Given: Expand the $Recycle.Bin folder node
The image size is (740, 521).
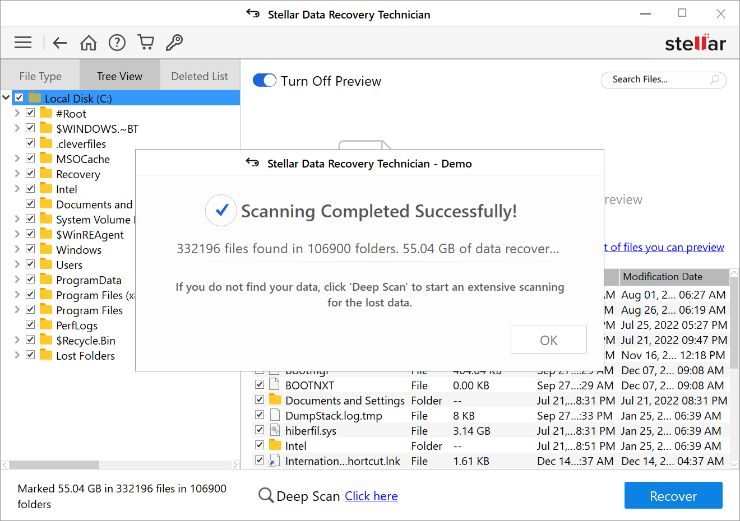Looking at the screenshot, I should (x=17, y=339).
